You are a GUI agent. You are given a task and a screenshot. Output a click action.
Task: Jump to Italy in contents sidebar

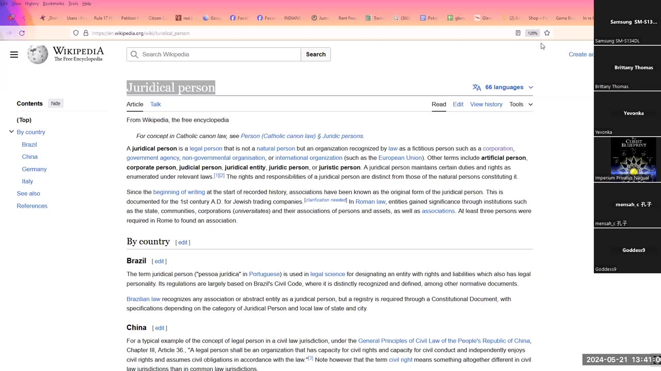[27, 181]
